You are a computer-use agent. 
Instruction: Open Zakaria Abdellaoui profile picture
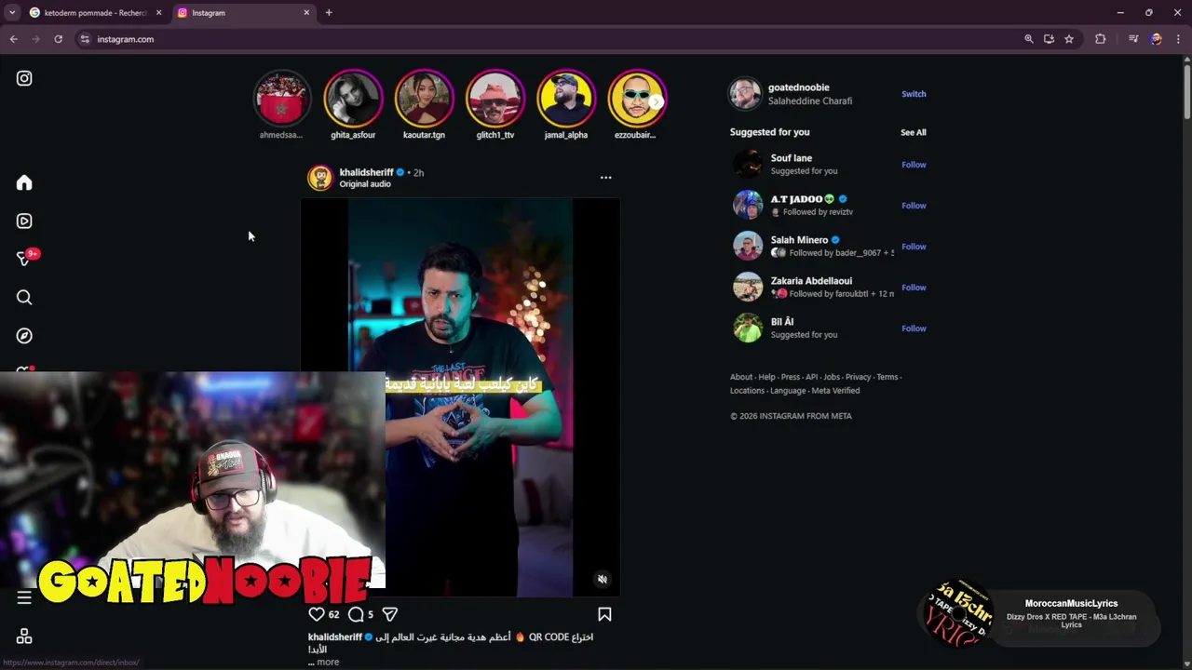748,288
